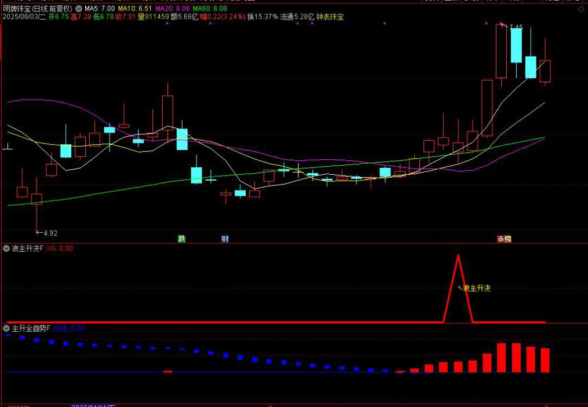Screen dimensions: 588x407
Task: Click the 明牌珠宝 stock name title
Action: click(x=17, y=9)
